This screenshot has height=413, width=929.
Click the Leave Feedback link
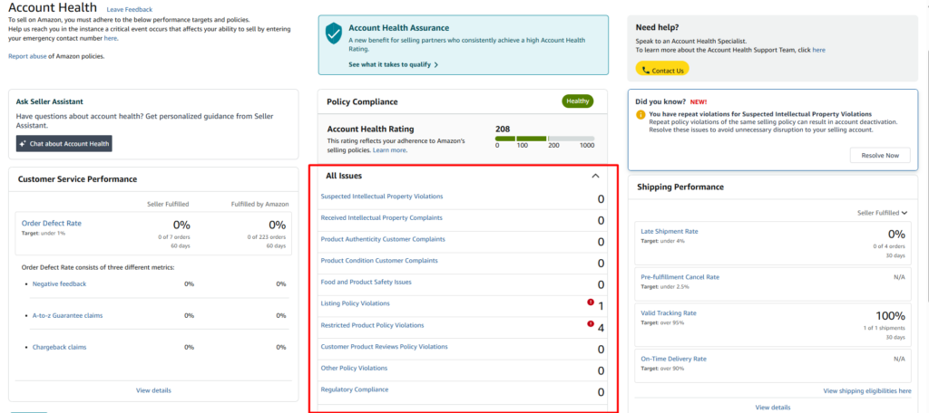(129, 9)
